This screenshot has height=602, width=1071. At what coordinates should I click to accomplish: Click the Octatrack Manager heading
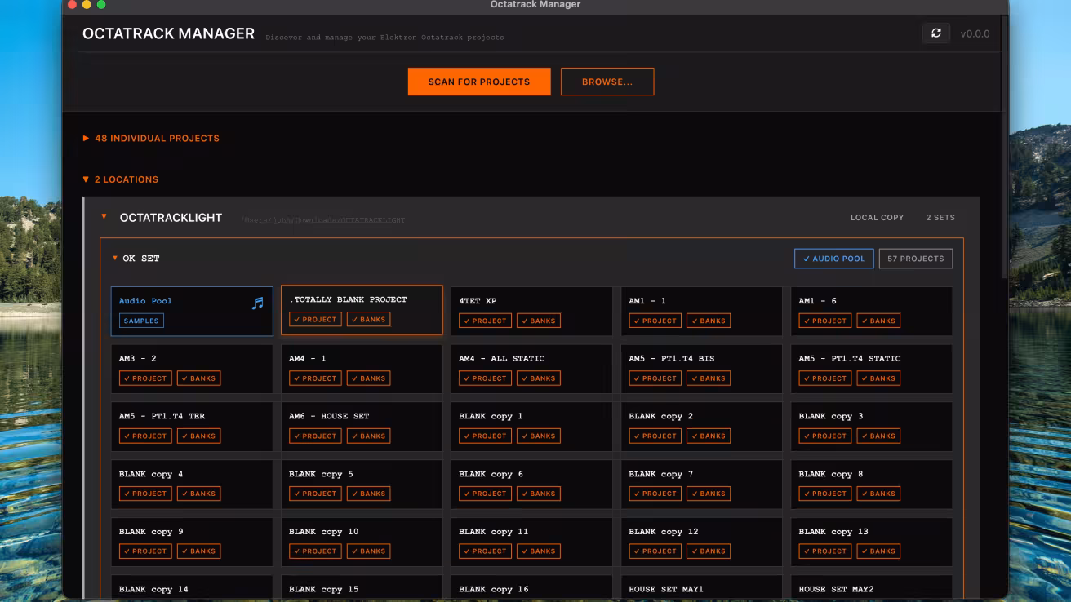click(168, 33)
